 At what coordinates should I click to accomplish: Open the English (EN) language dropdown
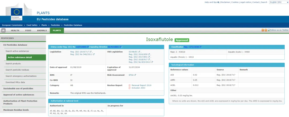(x=279, y=2)
